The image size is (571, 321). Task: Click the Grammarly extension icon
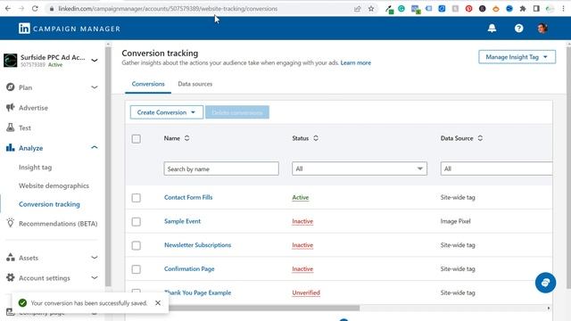click(401, 9)
